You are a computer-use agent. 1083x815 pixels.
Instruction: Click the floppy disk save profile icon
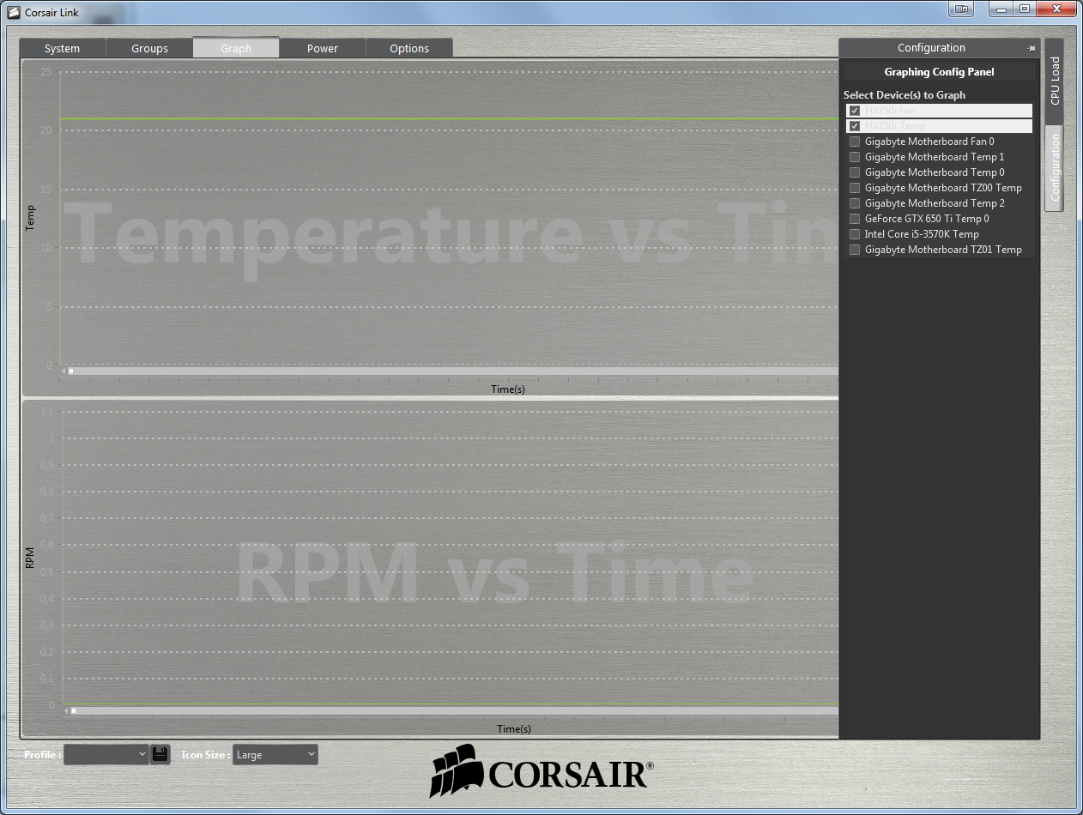(160, 754)
